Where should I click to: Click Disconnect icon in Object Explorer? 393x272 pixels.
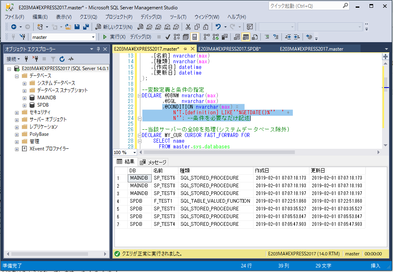[x=35, y=59]
